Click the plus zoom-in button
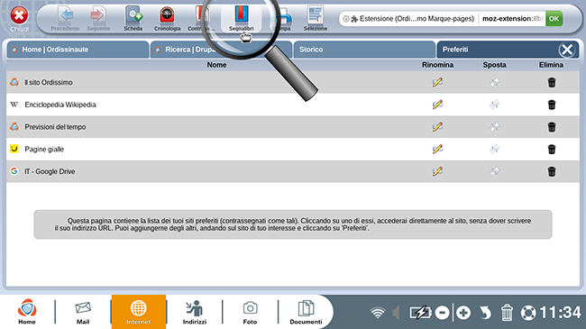 pos(463,313)
